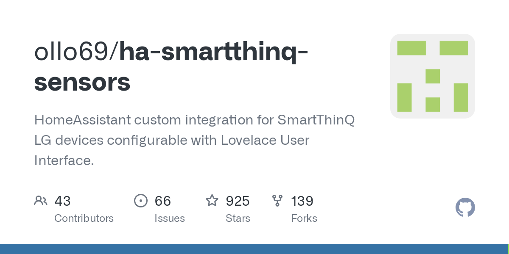Click the issues circle-dot icon
The height and width of the screenshot is (254, 509).
140,201
